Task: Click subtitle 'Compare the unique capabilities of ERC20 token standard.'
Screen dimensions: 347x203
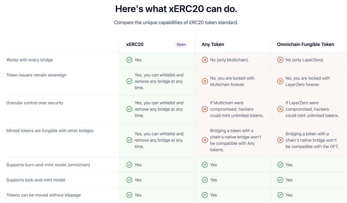Action: pyautogui.click(x=176, y=23)
